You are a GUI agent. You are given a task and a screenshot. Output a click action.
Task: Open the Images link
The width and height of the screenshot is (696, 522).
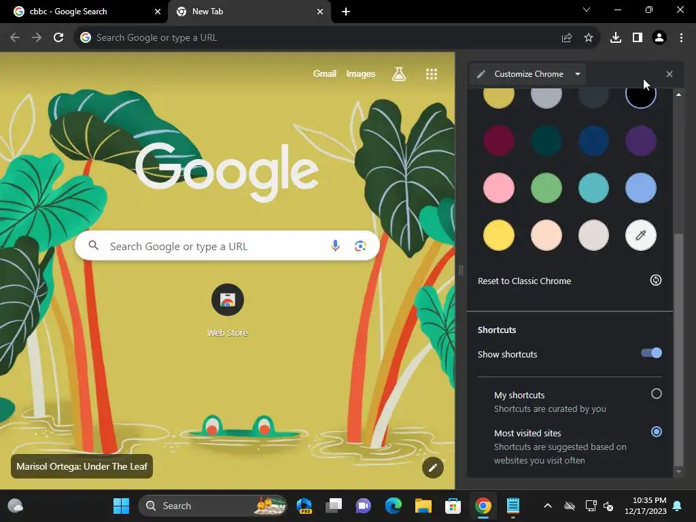click(x=360, y=73)
